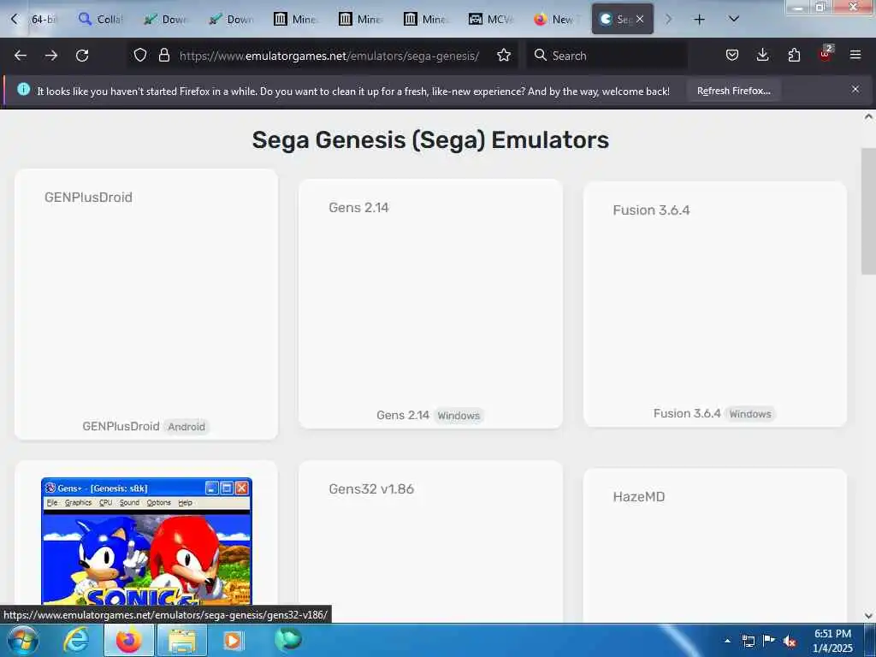Open Windows Media Player taskbar icon
This screenshot has height=657, width=876.
pos(233,640)
